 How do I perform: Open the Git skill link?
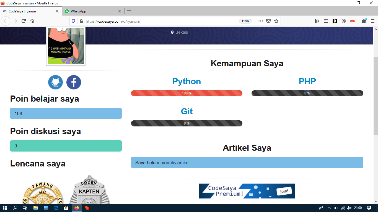(187, 111)
